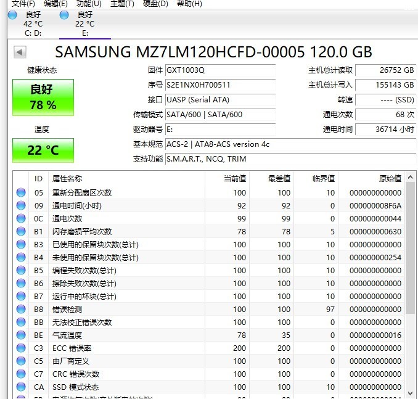Image resolution: width=418 pixels, height=399 pixels.
Task: Click the 临界值 column header
Action: [316, 178]
